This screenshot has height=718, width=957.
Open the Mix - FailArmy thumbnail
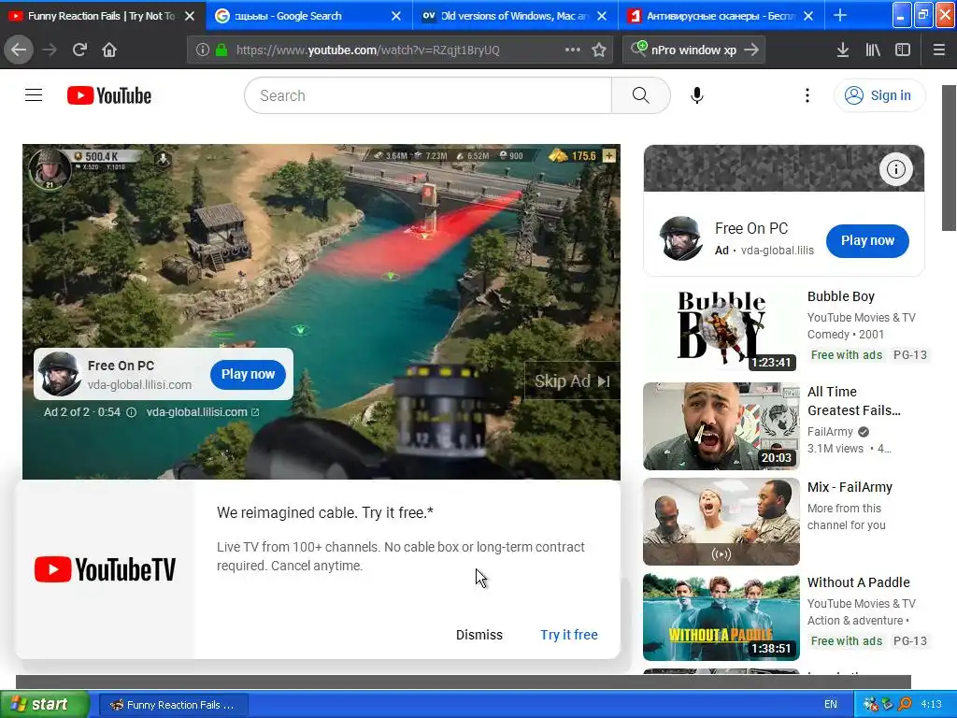721,522
